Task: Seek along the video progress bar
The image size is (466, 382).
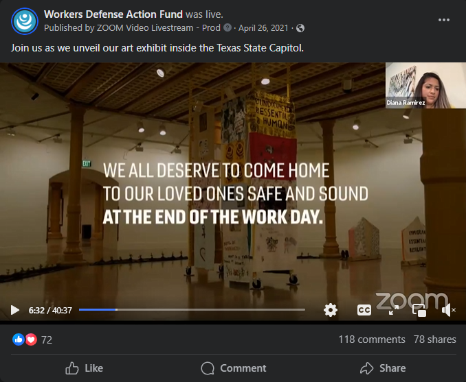Action: coord(192,309)
